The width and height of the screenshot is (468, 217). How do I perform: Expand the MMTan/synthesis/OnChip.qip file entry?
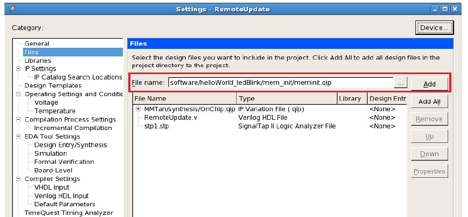pyautogui.click(x=138, y=109)
